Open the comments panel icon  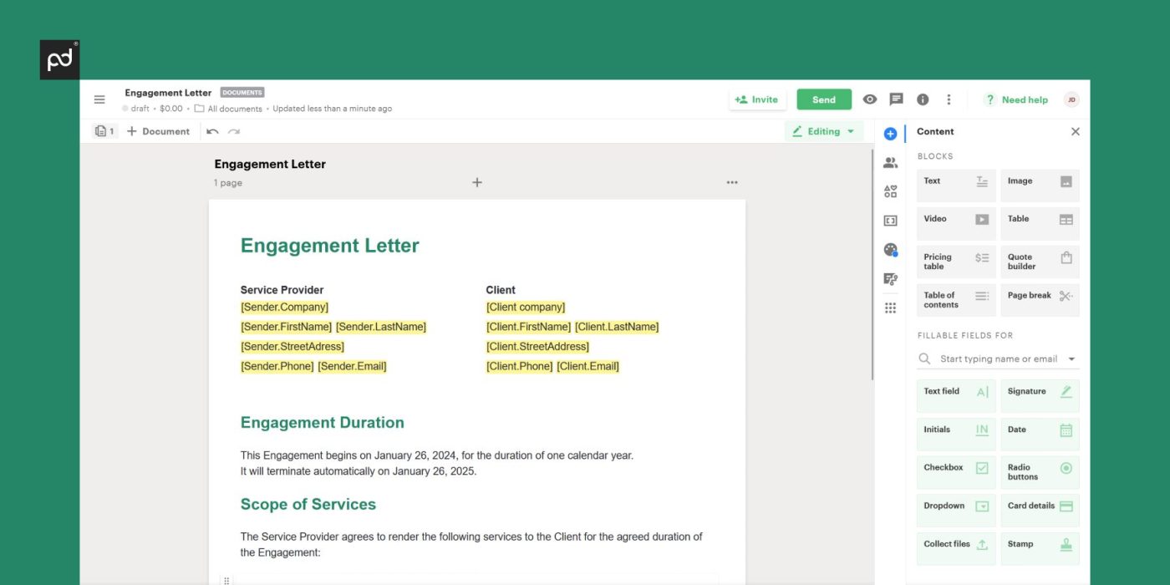(896, 99)
